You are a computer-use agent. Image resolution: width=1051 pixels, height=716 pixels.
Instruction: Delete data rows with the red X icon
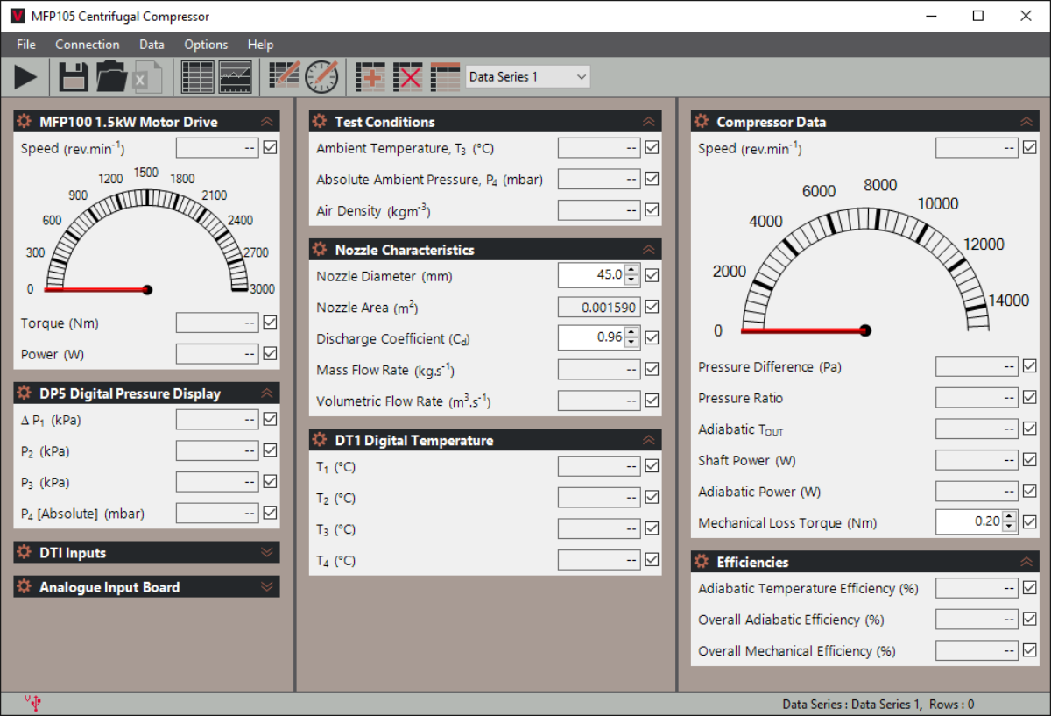(408, 76)
